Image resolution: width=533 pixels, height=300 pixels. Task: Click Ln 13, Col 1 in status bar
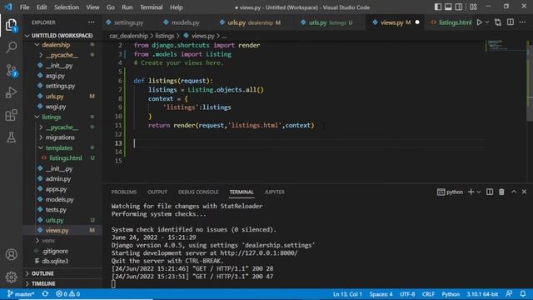pos(347,294)
